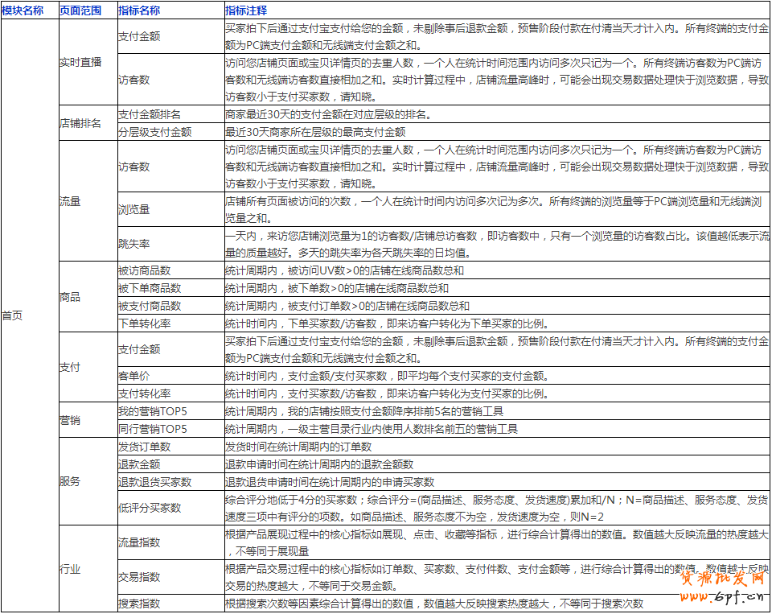Click the note starting '根据产品交易过程中的核心指标'
This screenshot has height=614, width=772.
pyautogui.click(x=497, y=577)
